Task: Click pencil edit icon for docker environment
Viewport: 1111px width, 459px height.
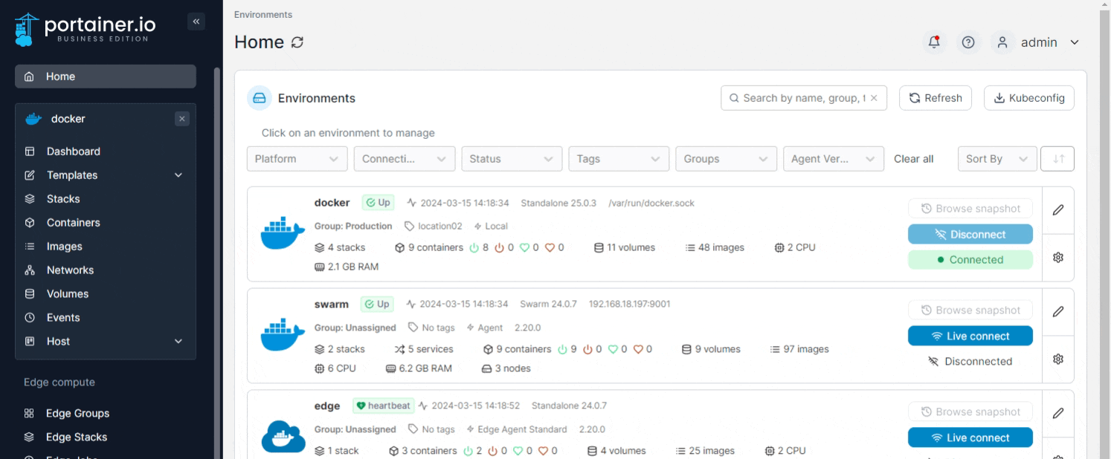Action: [x=1058, y=210]
